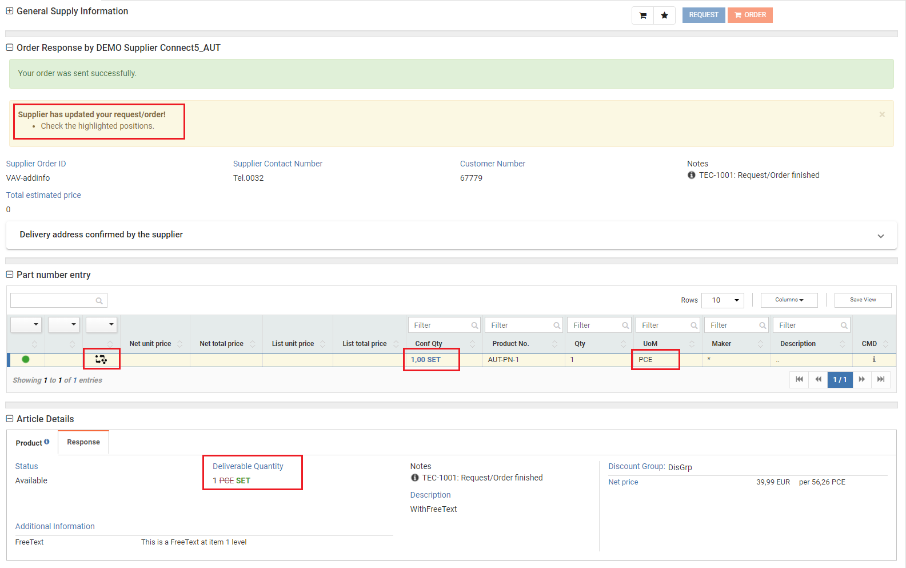Switch to the Response tab

pyautogui.click(x=83, y=442)
